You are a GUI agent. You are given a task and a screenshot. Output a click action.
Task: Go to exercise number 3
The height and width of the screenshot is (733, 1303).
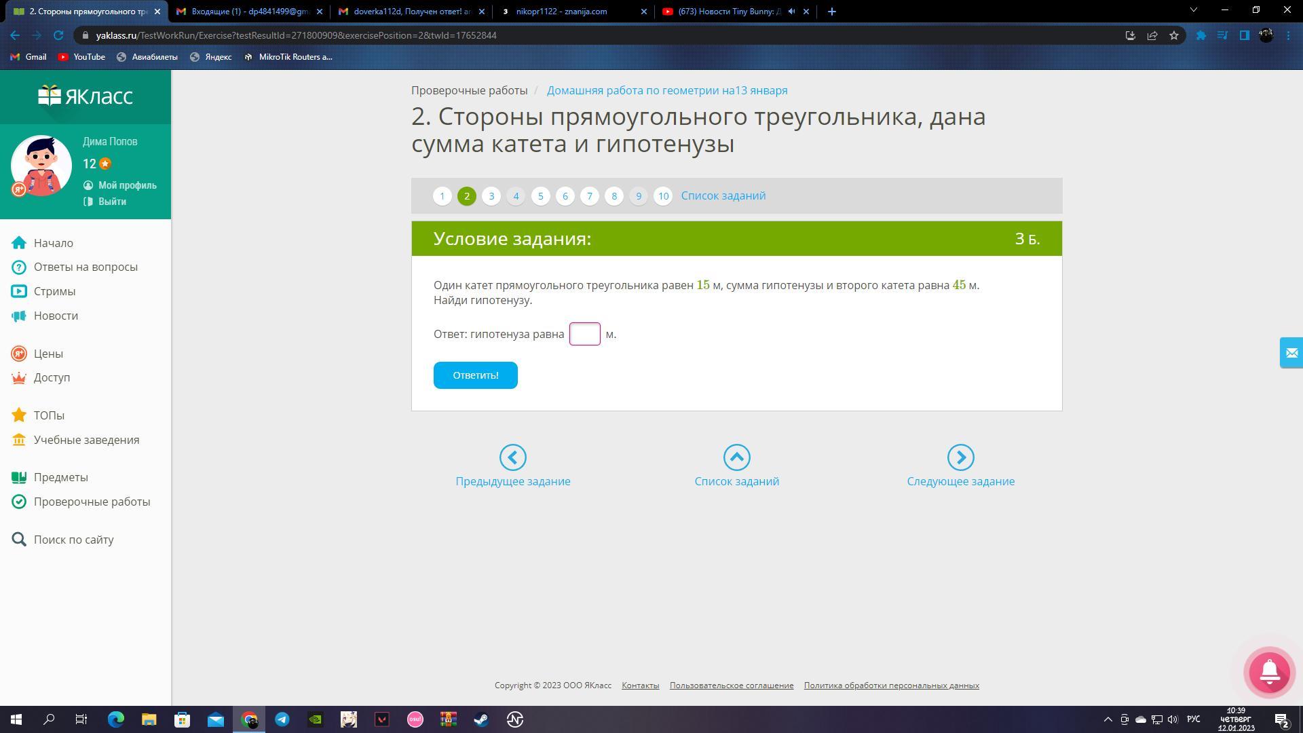pos(491,196)
